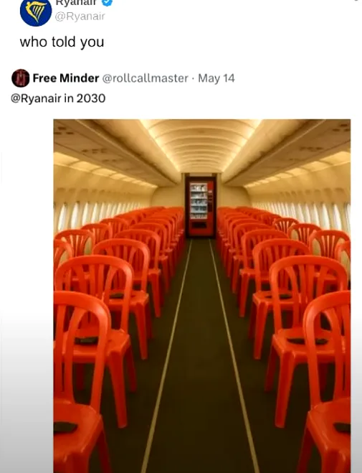Viewport: 362px width, 473px height.
Task: Open Free Minder's round profile avatar
Action: tap(21, 78)
